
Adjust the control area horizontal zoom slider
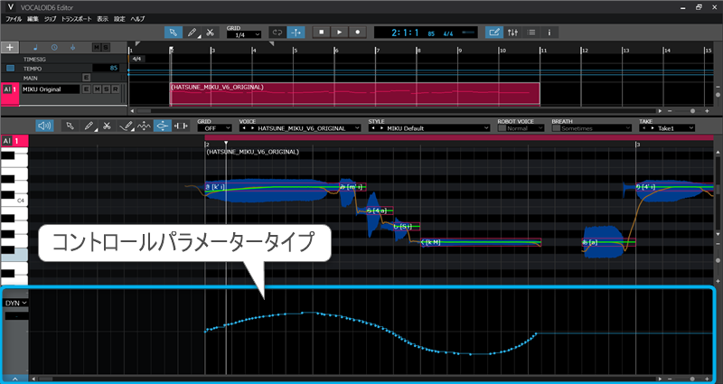coord(692,379)
